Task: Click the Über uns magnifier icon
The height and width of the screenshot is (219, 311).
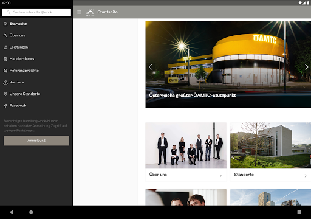Action: [5, 36]
